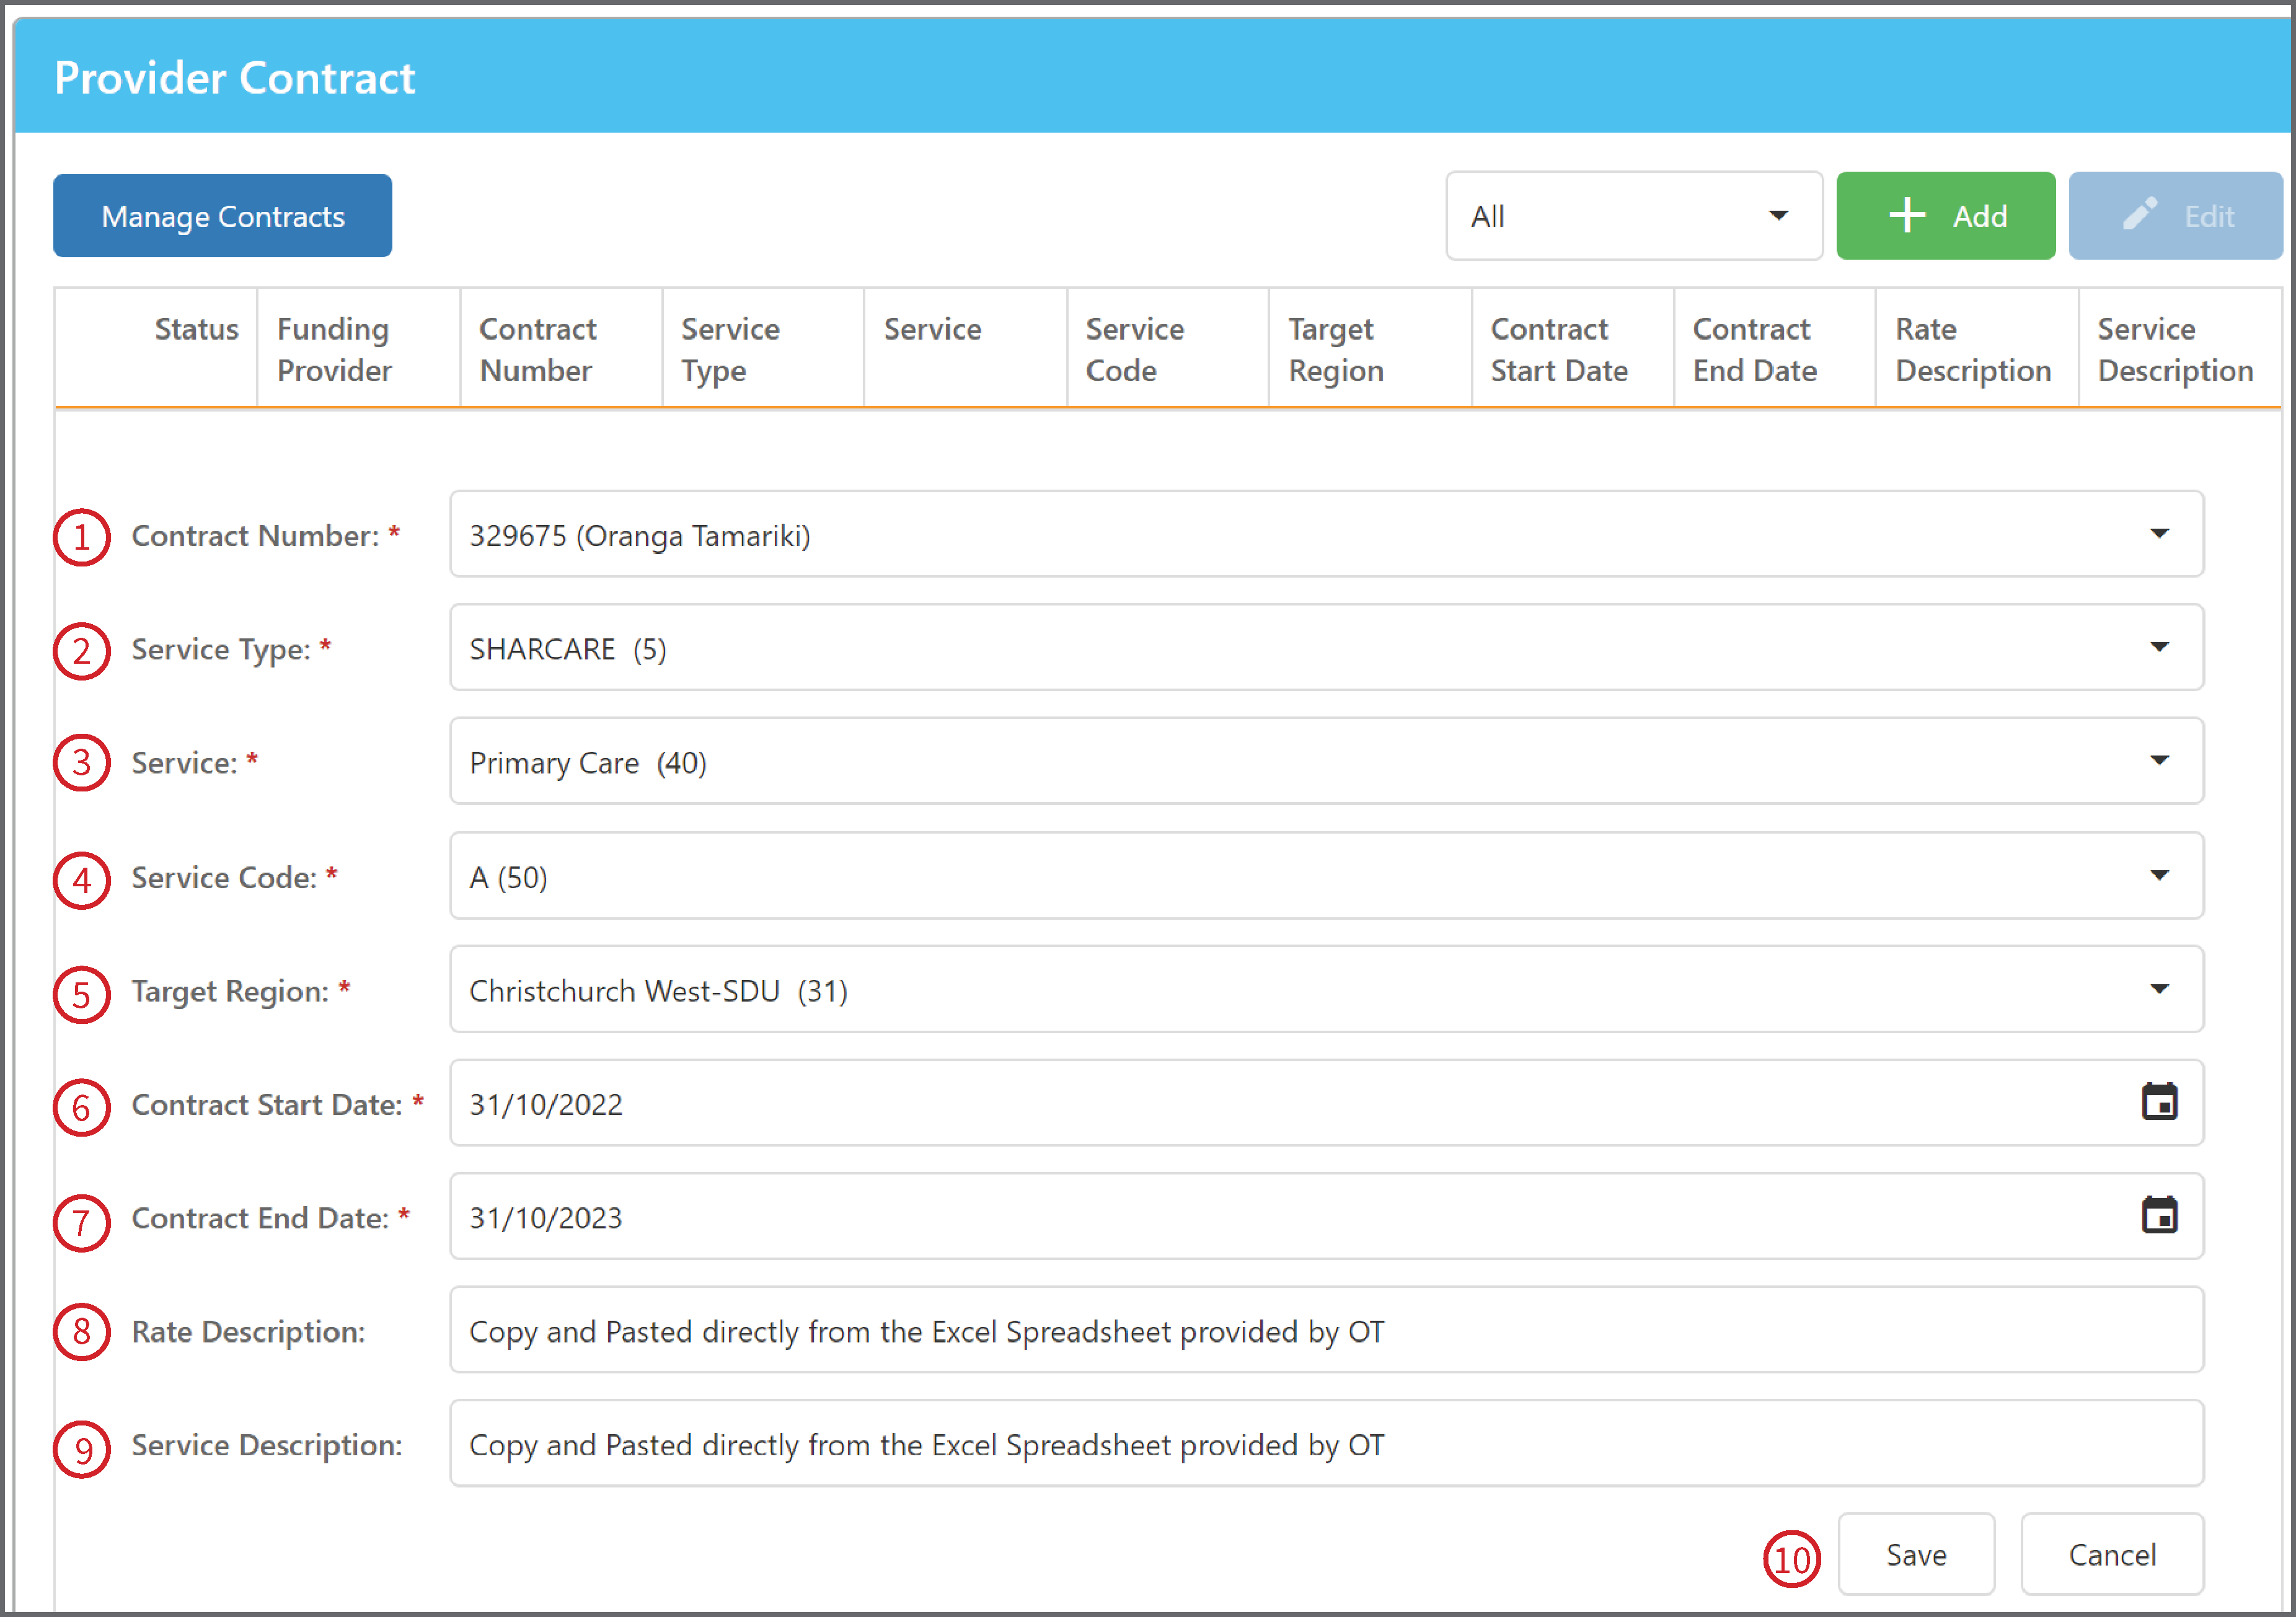Click the pencil icon on Edit button

coord(2140,213)
